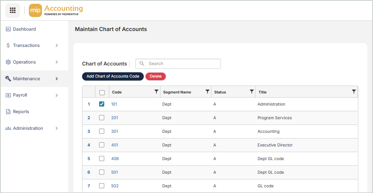The width and height of the screenshot is (373, 193).
Task: Uncheck the checkbox for code 101
Action: coord(102,104)
